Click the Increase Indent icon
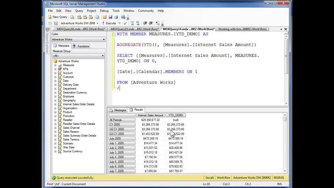The width and height of the screenshot is (334, 188). coord(151,23)
